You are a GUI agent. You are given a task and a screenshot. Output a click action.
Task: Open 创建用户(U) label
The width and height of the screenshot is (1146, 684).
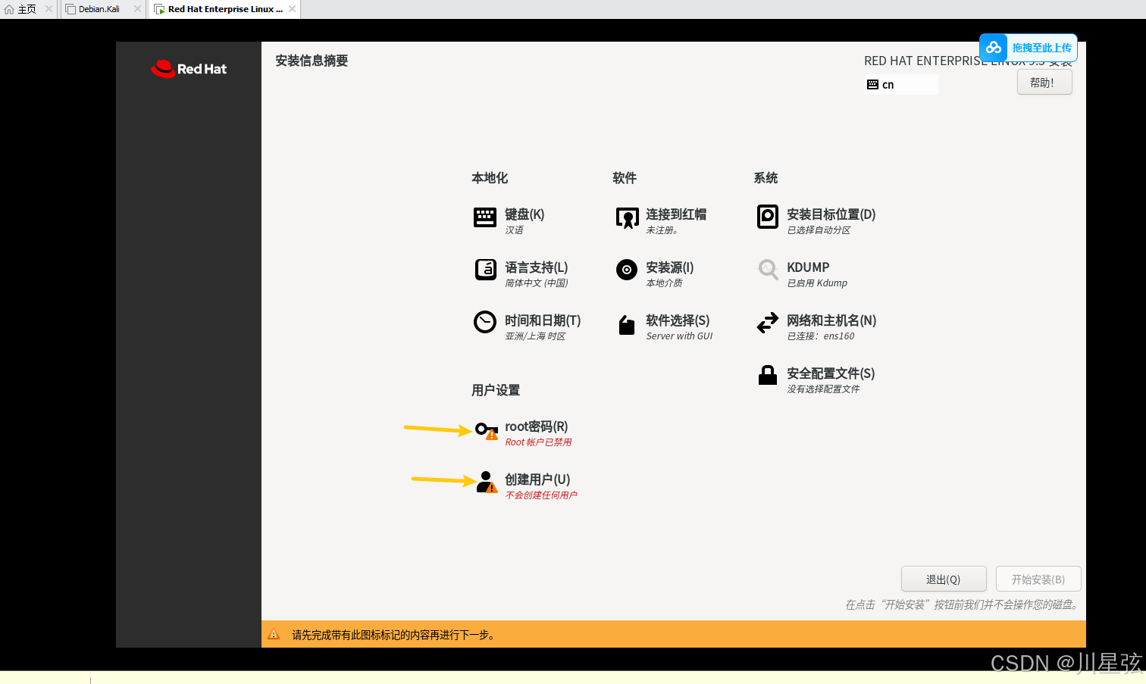pos(537,479)
